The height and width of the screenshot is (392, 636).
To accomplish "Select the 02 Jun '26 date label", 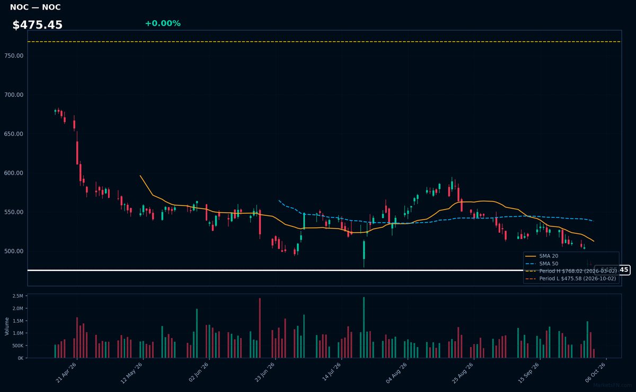I will pyautogui.click(x=198, y=372).
